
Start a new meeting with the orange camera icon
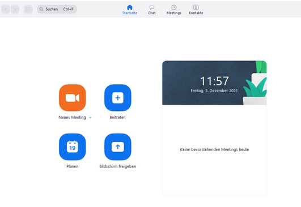(73, 98)
